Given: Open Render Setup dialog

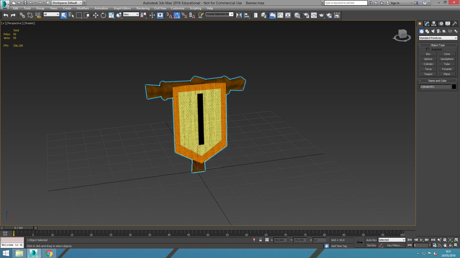Looking at the screenshot, I should tap(306, 15).
